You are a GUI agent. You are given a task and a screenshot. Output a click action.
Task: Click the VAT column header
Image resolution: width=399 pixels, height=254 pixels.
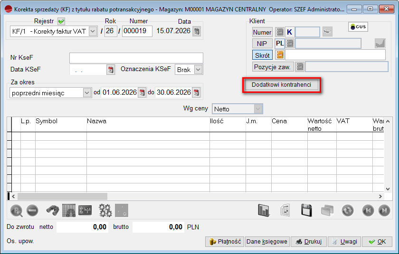point(354,125)
